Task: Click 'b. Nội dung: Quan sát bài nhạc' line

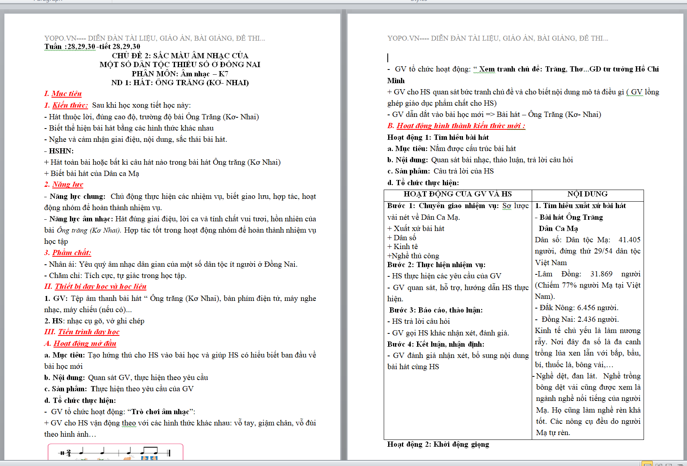Action: tap(480, 160)
